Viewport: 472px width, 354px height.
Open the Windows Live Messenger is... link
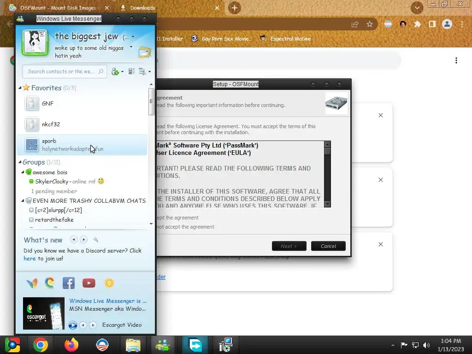click(x=108, y=301)
